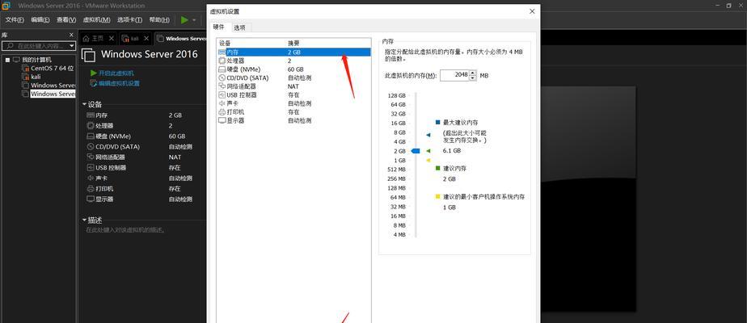Click the blue memory slider thumb at 2 GB
This screenshot has height=323, width=747.
pyautogui.click(x=416, y=151)
